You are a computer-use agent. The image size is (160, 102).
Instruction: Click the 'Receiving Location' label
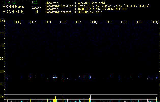59,6
